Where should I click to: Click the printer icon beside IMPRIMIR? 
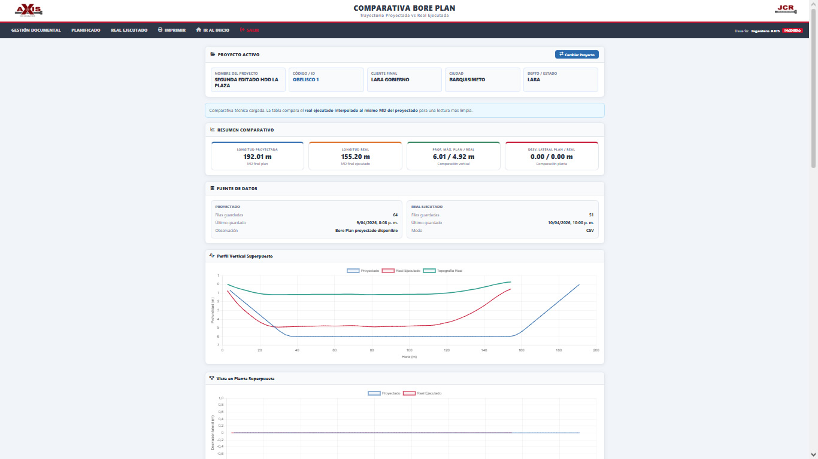coord(160,30)
